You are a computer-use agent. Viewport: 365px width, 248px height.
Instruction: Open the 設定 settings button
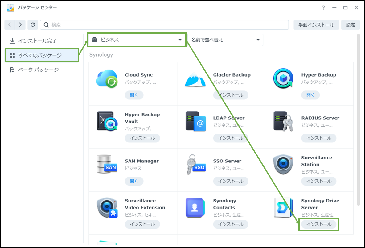coord(350,25)
